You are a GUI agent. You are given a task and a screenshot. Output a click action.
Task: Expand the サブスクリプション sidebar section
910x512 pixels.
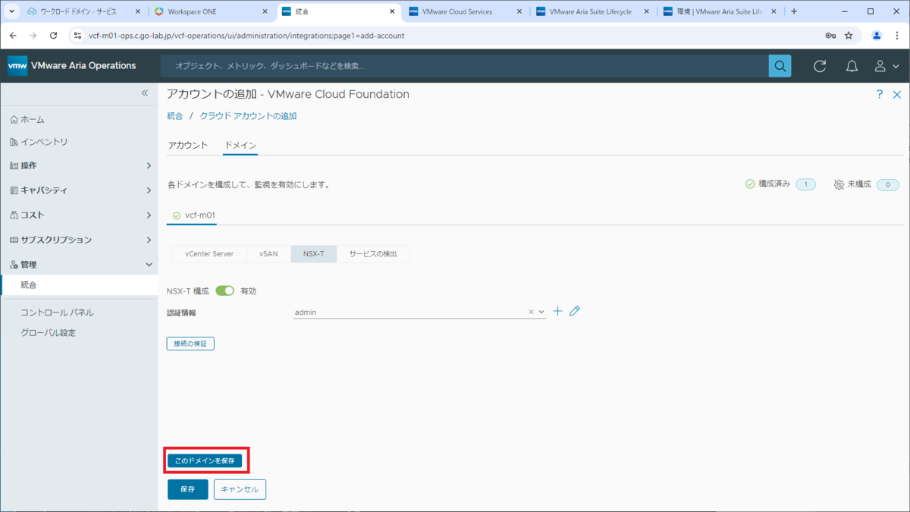coord(79,240)
